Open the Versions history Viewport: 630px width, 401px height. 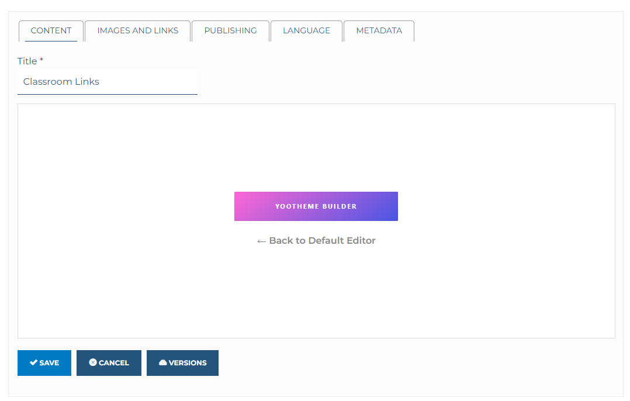point(182,363)
